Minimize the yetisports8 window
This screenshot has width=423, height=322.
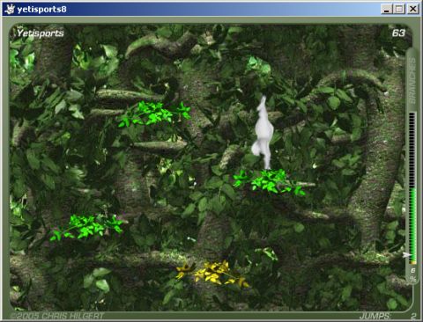[387, 9]
